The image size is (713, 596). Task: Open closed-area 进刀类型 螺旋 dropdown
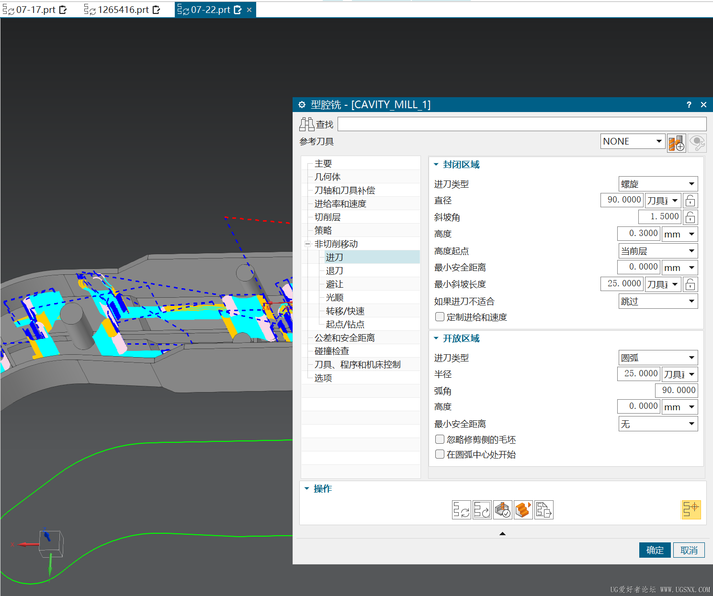658,184
